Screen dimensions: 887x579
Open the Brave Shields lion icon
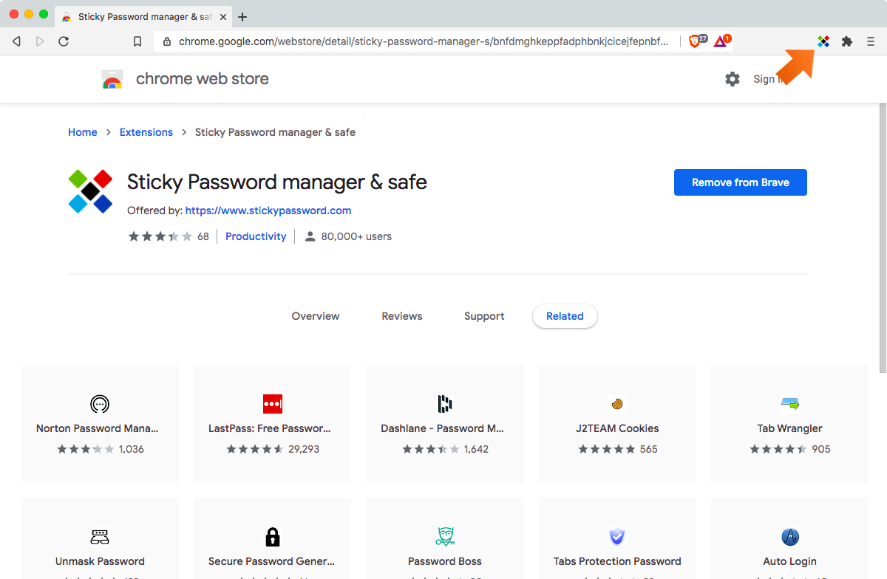pyautogui.click(x=695, y=41)
